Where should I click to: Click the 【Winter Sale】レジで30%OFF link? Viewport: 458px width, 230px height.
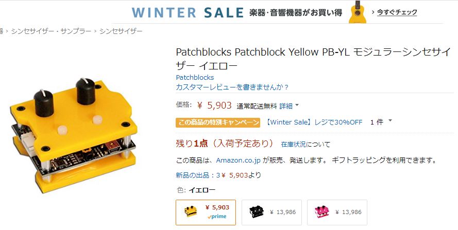coord(314,122)
